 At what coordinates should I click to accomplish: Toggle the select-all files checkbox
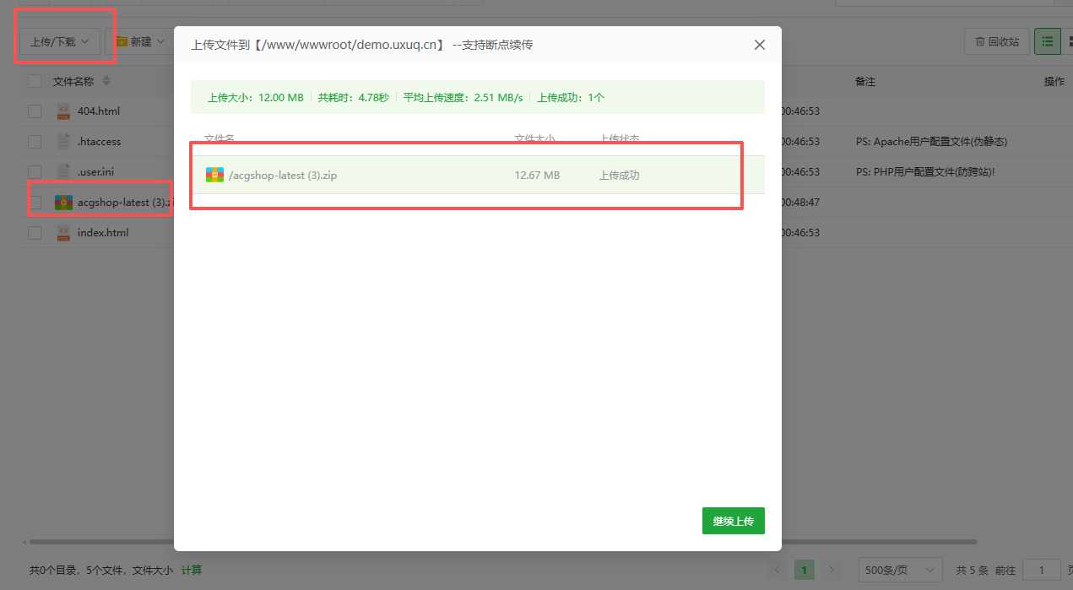coord(35,81)
